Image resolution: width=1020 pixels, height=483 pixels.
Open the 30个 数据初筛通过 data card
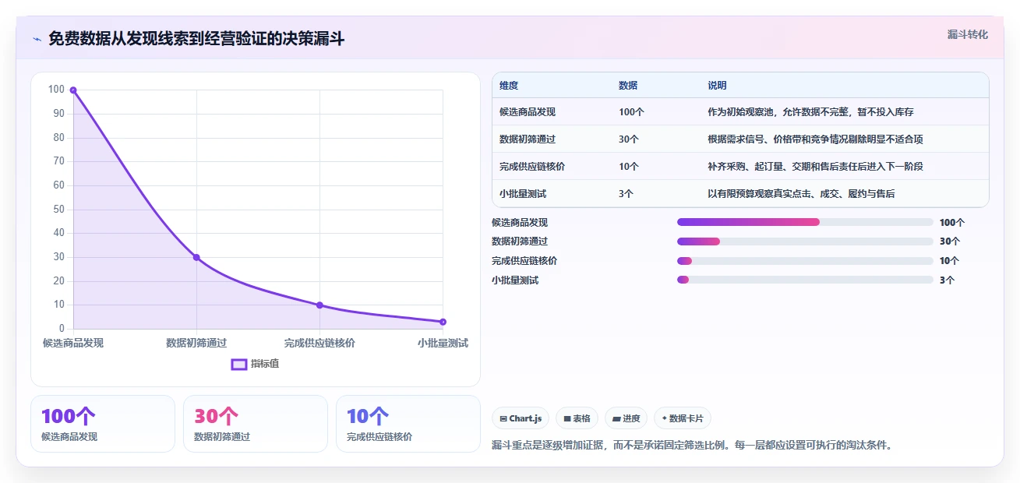coord(256,424)
